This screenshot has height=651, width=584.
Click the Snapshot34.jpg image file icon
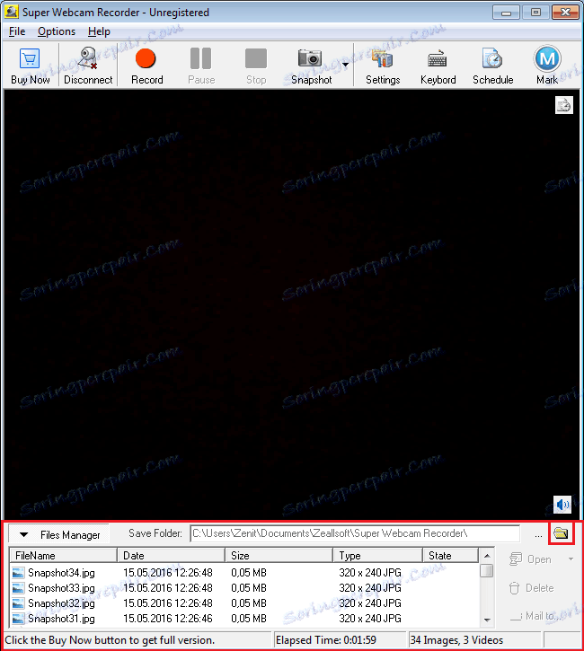(18, 573)
